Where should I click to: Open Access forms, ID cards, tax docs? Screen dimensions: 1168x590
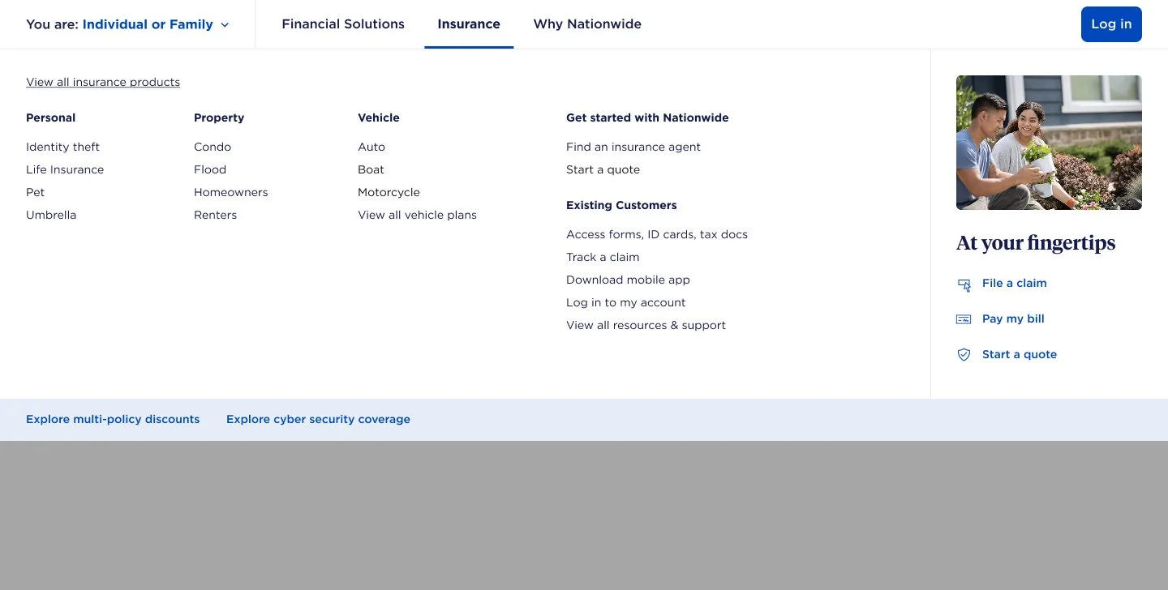coord(657,234)
